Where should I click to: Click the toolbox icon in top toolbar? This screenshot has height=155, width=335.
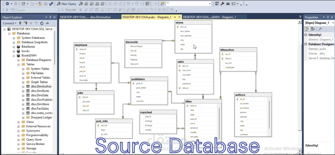pos(228,4)
